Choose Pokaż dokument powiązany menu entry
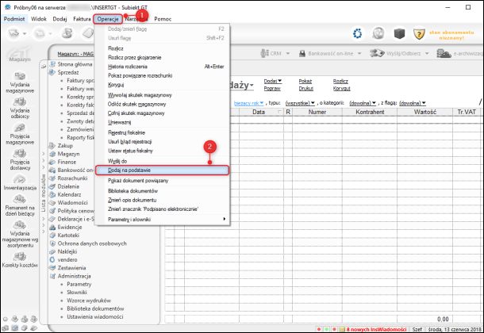484x333 pixels. 162,181
